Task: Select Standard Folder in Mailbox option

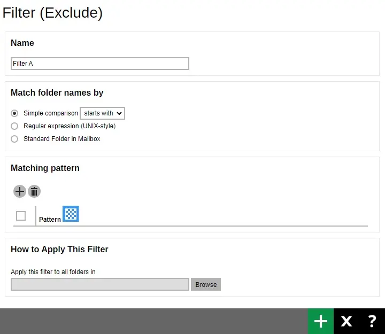Action: pyautogui.click(x=14, y=139)
